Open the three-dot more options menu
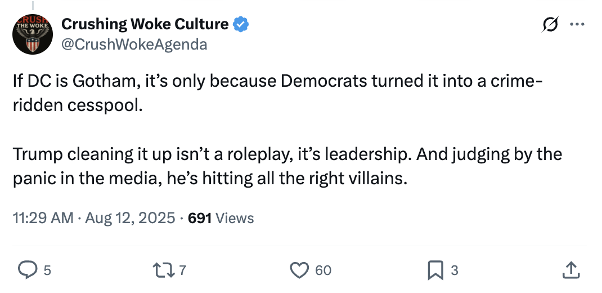The width and height of the screenshot is (602, 293). coord(577,25)
